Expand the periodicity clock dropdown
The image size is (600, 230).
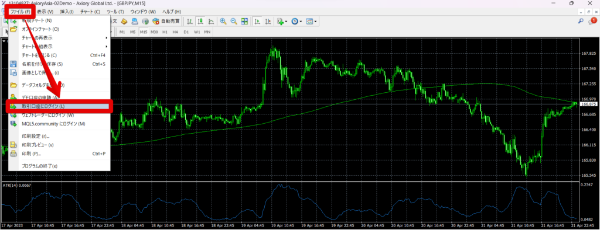[301, 22]
